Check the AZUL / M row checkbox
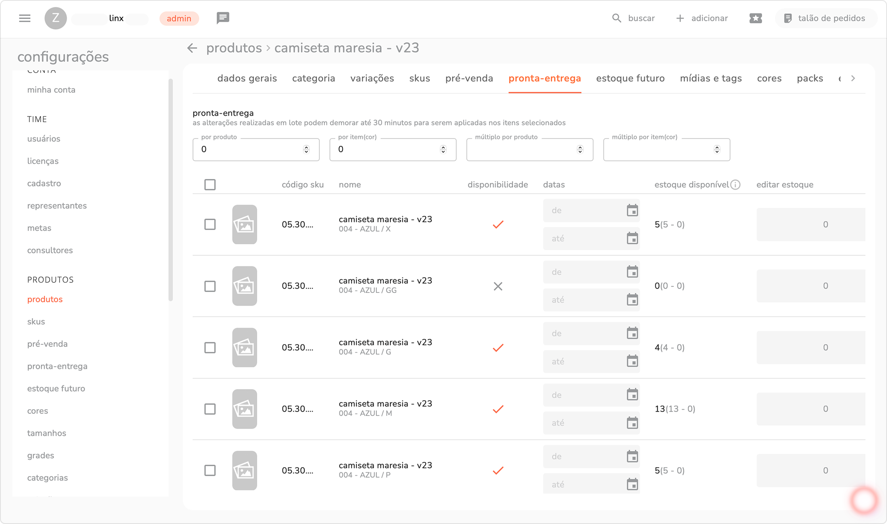The image size is (887, 524). point(210,409)
